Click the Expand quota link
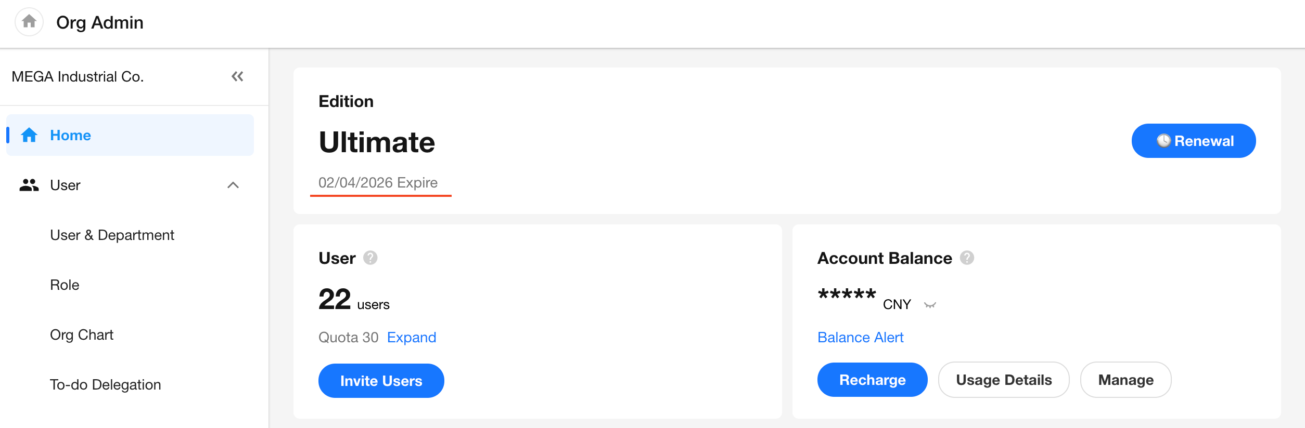This screenshot has width=1305, height=428. 412,338
